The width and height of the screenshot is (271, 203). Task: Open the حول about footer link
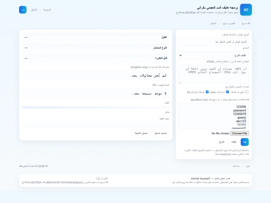[248, 166]
